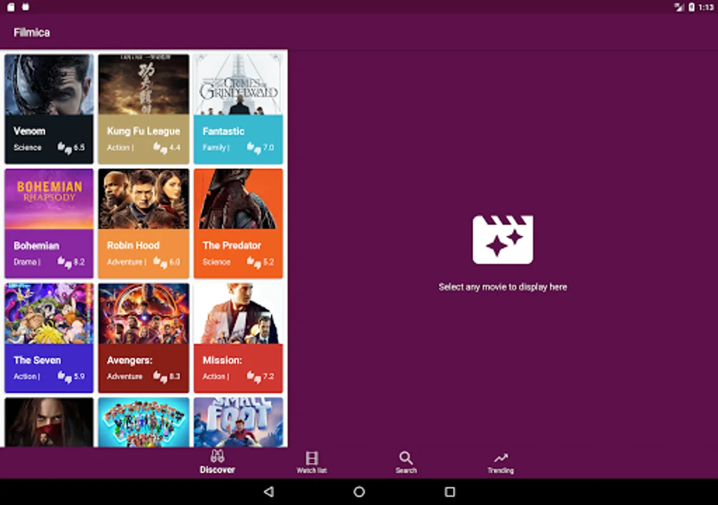Open the crowd of characters poster in bottom row
Image resolution: width=718 pixels, height=505 pixels.
tap(144, 423)
